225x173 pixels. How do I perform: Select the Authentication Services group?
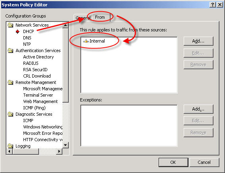38,51
